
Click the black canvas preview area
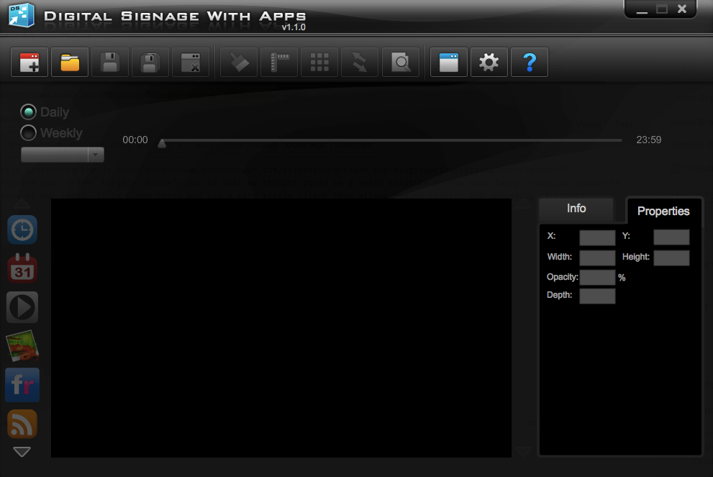[x=281, y=328]
